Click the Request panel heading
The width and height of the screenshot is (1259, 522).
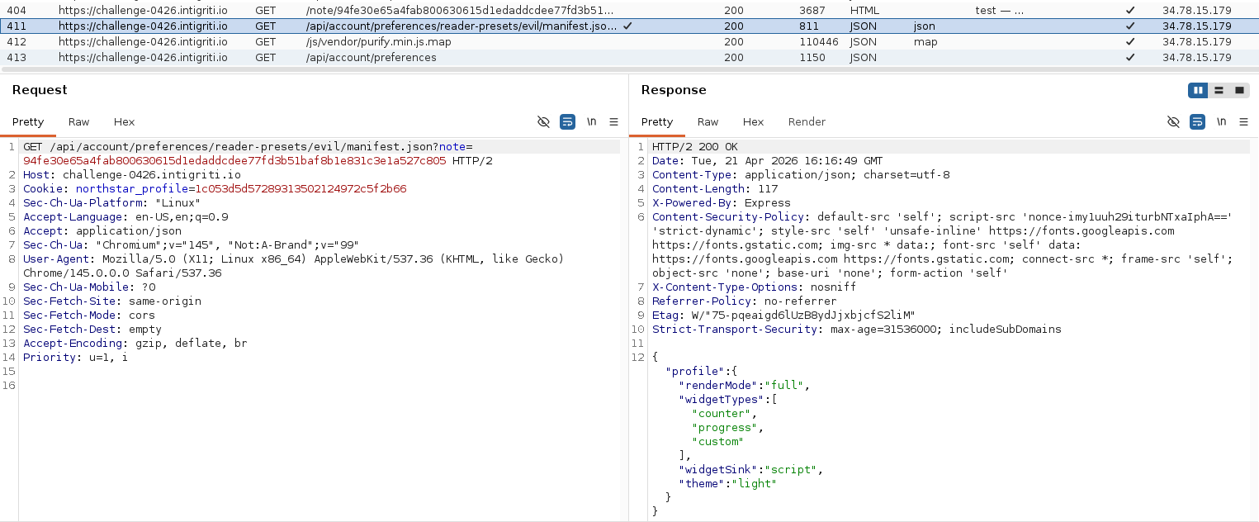(x=40, y=90)
